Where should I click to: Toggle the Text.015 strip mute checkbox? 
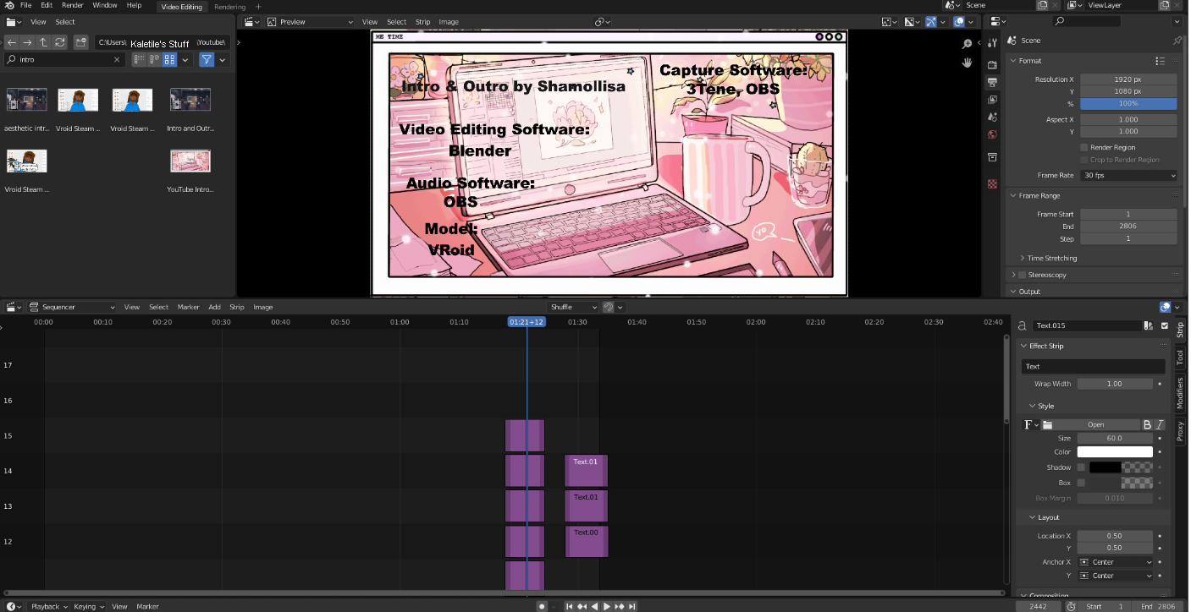(x=1165, y=325)
